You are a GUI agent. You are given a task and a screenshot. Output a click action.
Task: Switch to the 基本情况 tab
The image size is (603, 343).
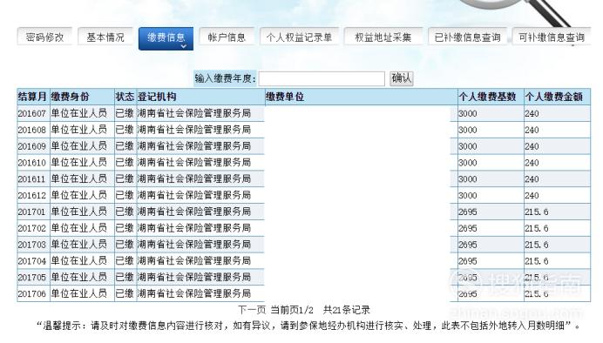click(x=105, y=37)
